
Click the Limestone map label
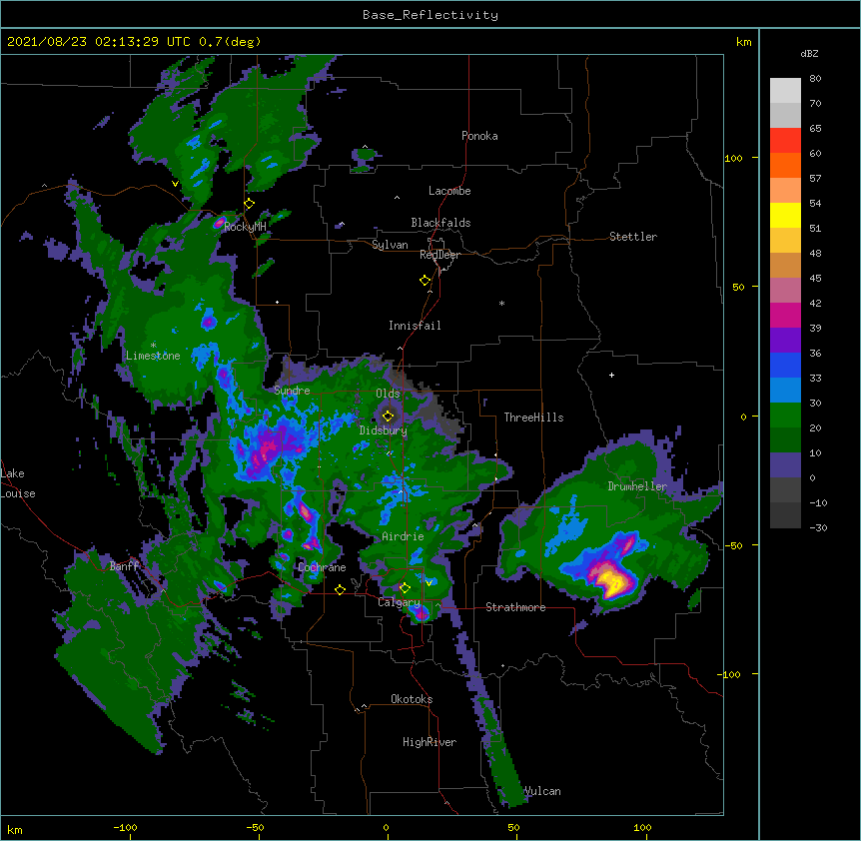(x=153, y=356)
